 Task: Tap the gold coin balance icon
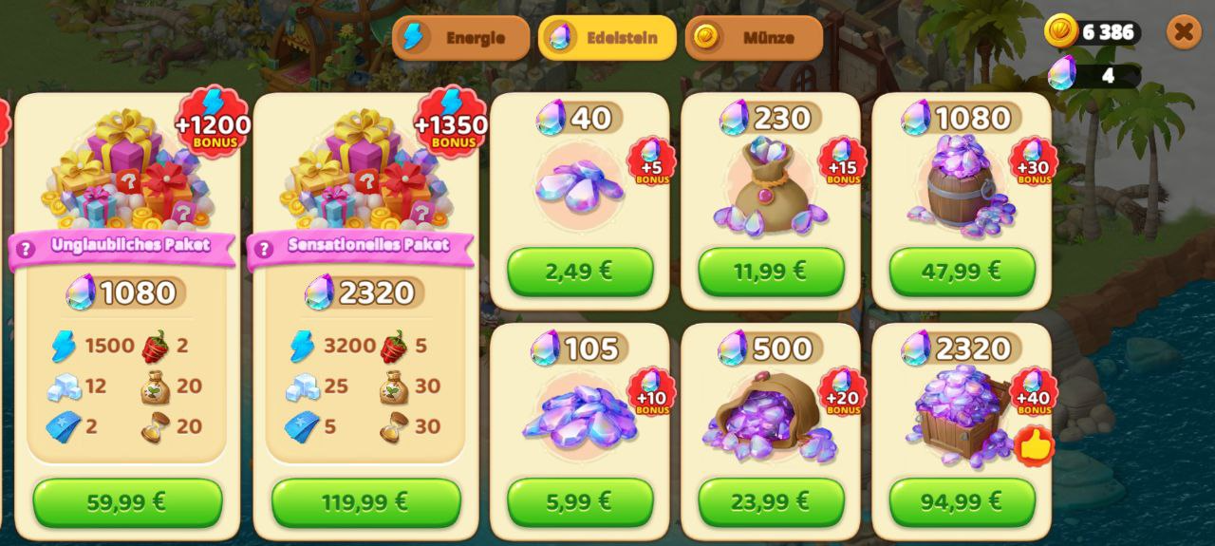[1060, 31]
